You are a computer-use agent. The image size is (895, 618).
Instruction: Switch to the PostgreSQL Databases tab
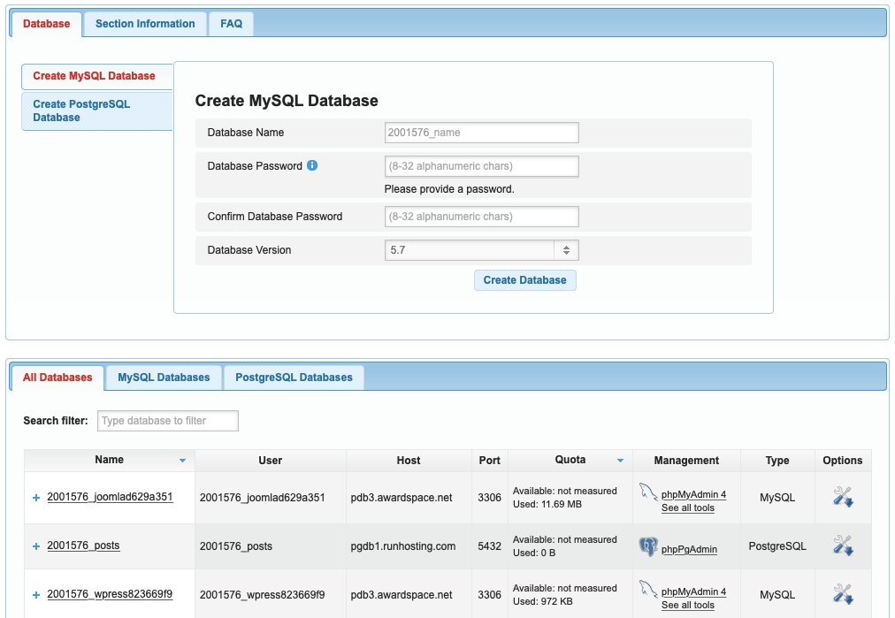(x=293, y=378)
